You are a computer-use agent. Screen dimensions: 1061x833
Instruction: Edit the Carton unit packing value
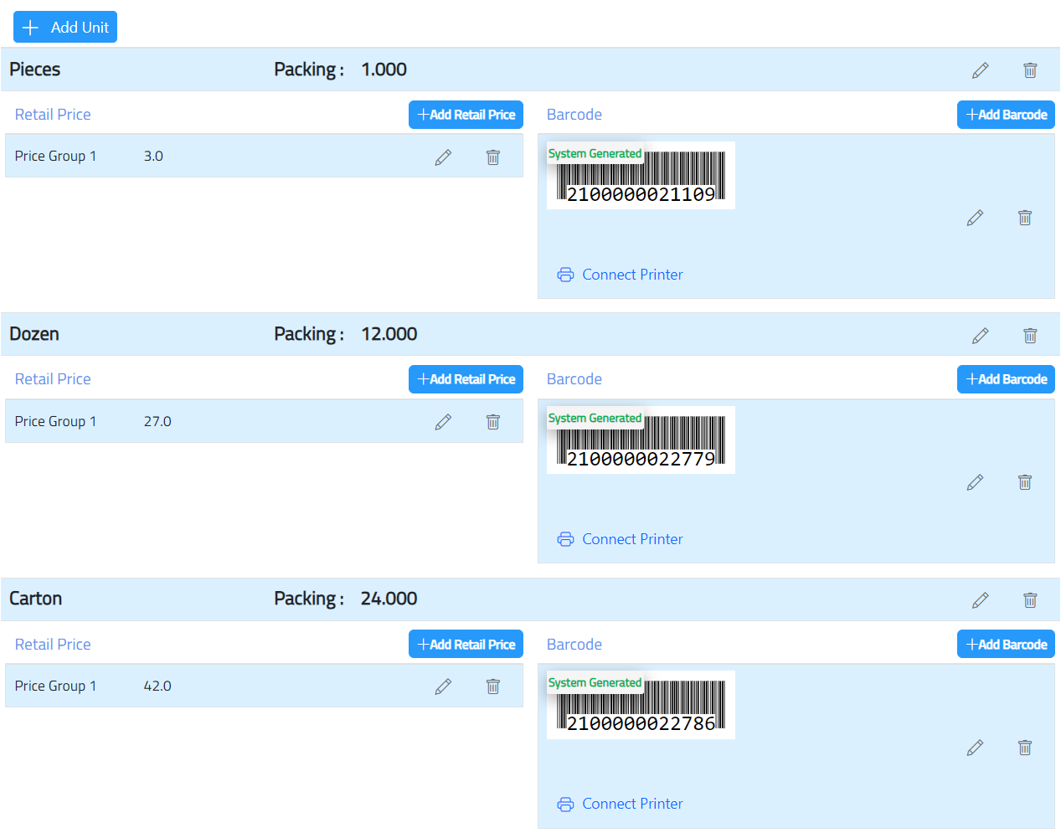click(980, 599)
